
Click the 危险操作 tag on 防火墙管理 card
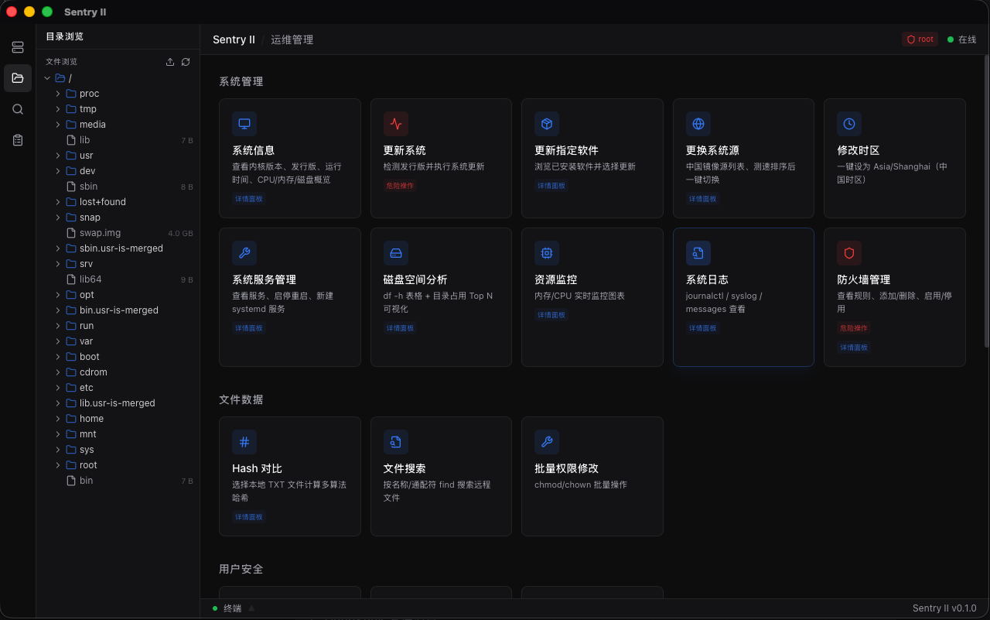(853, 328)
